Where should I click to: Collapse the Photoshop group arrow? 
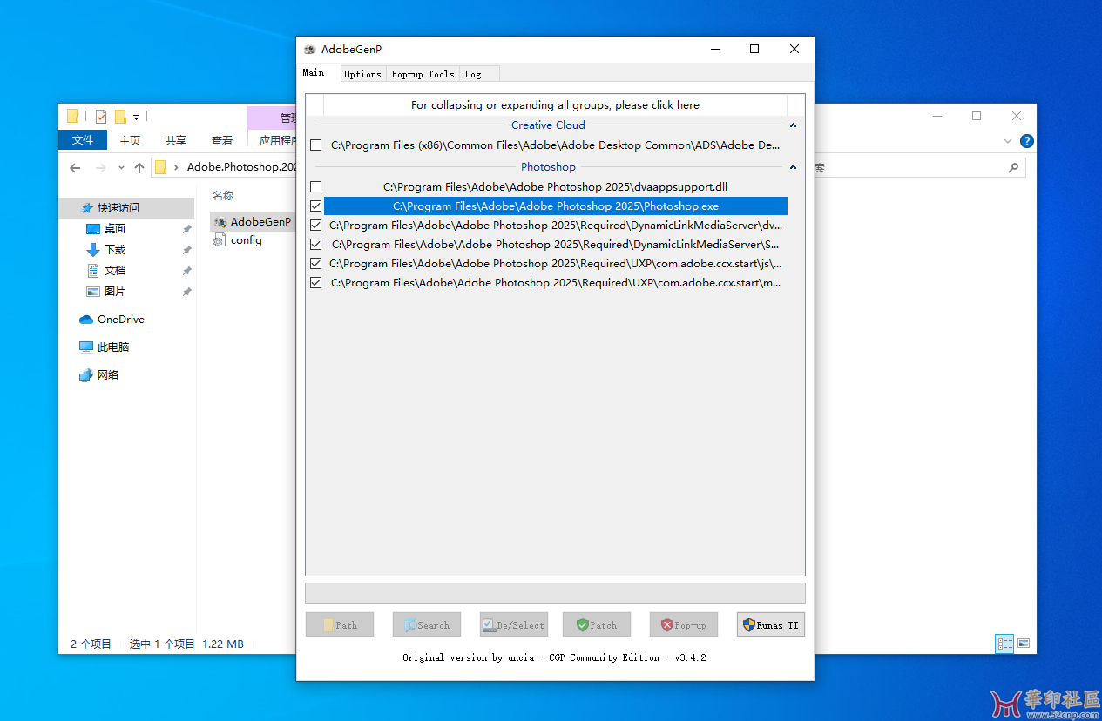pyautogui.click(x=793, y=167)
